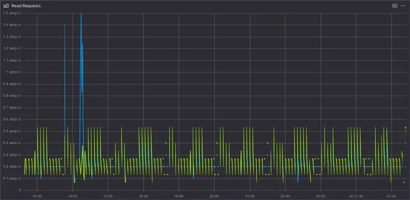Click the 17:00 time axis label
This screenshot has width=410, height=200.
click(x=108, y=196)
